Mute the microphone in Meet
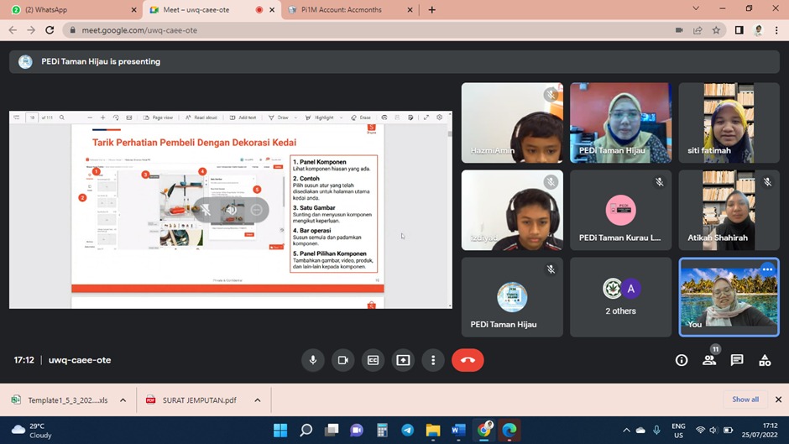 (x=312, y=360)
